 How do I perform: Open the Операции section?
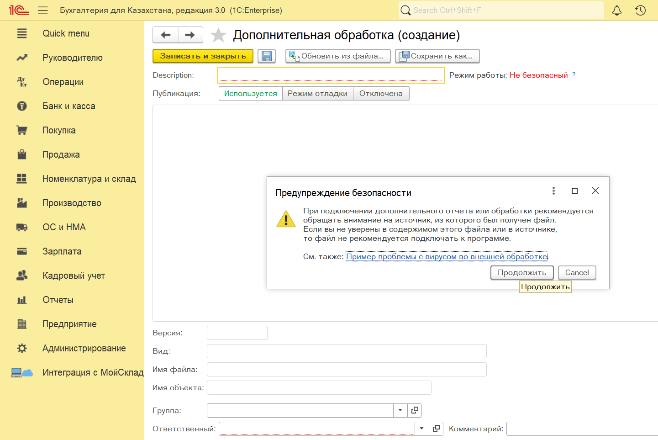63,82
